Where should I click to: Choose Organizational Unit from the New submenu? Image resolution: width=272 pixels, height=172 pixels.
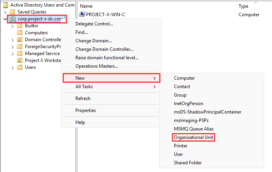click(194, 137)
